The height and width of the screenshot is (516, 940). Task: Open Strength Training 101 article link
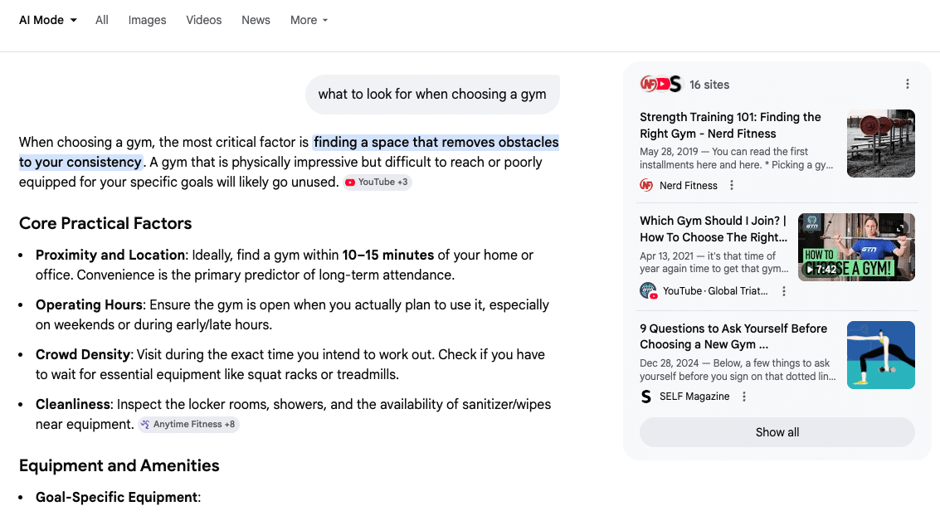[x=730, y=125]
